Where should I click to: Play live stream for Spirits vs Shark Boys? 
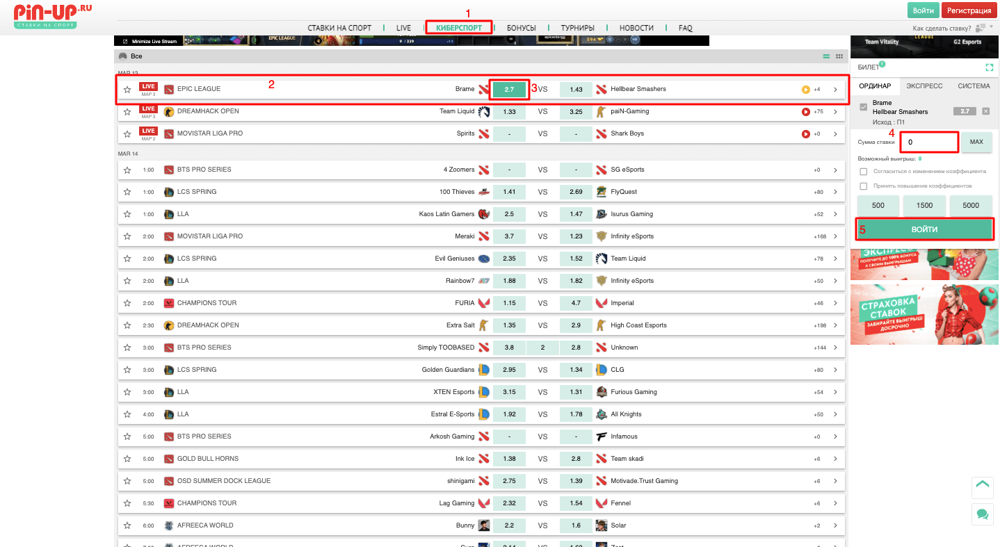point(805,133)
